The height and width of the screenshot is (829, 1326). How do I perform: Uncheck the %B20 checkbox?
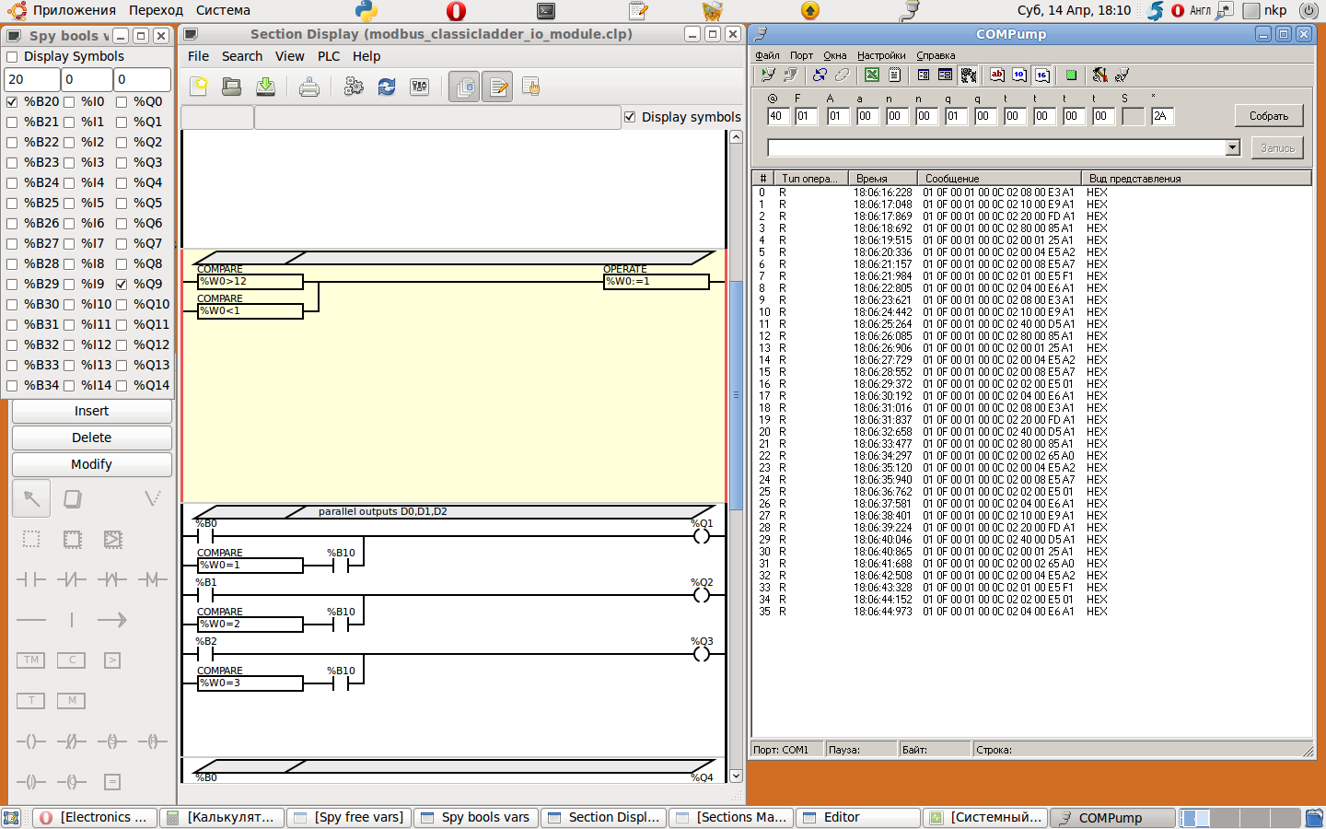12,101
